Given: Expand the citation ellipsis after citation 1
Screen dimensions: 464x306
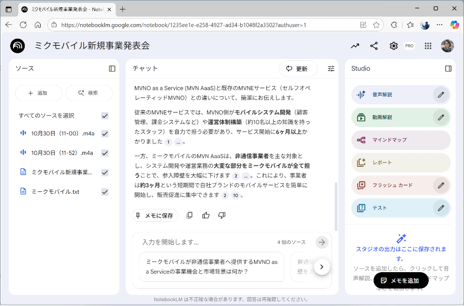Looking at the screenshot, I should pos(178,142).
